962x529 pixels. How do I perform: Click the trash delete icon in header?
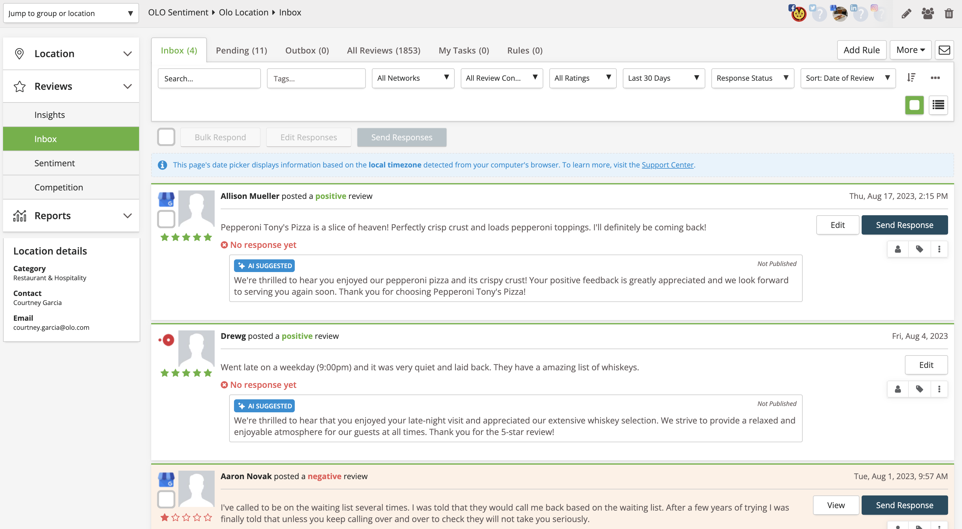(x=949, y=13)
